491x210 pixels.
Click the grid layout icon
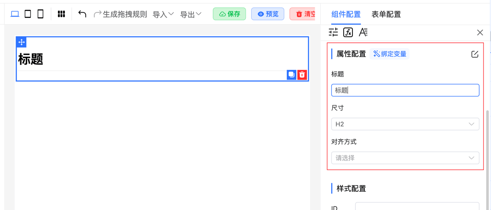click(61, 14)
